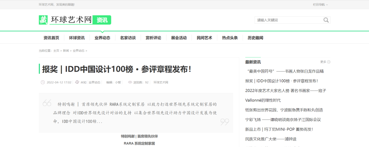Click the green 藏 logo icon
Viewport: 369px width, 147px height.
(43, 20)
